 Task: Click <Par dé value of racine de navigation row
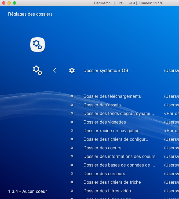pyautogui.click(x=171, y=131)
